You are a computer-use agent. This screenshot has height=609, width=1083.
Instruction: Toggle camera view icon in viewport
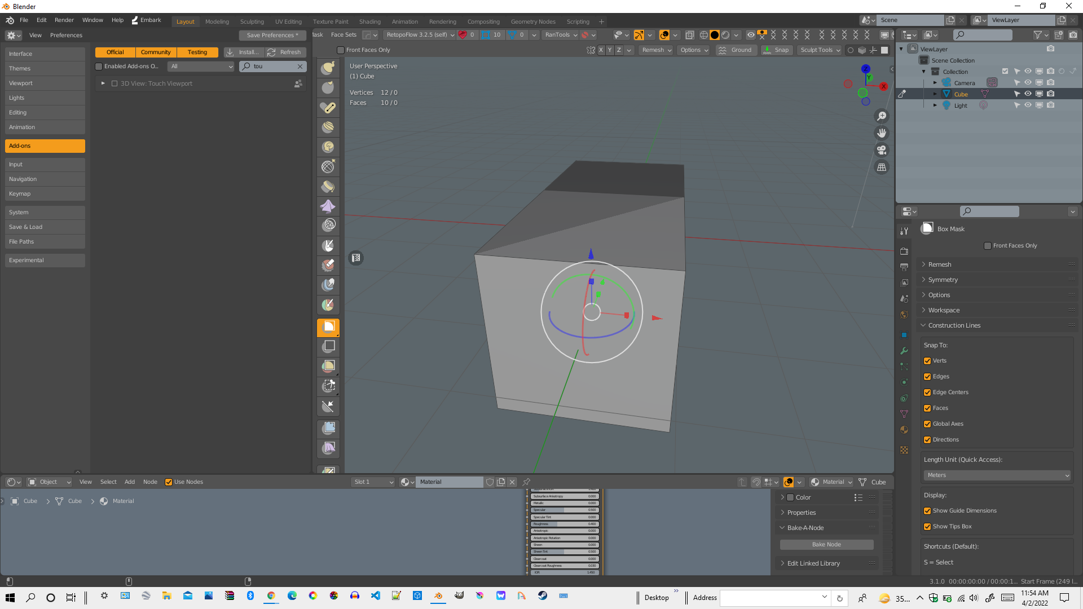(x=882, y=150)
